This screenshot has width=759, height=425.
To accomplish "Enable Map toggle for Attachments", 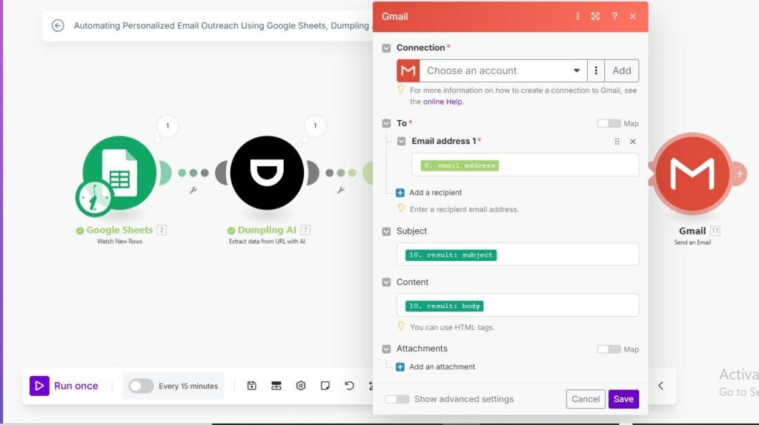I will pyautogui.click(x=609, y=349).
